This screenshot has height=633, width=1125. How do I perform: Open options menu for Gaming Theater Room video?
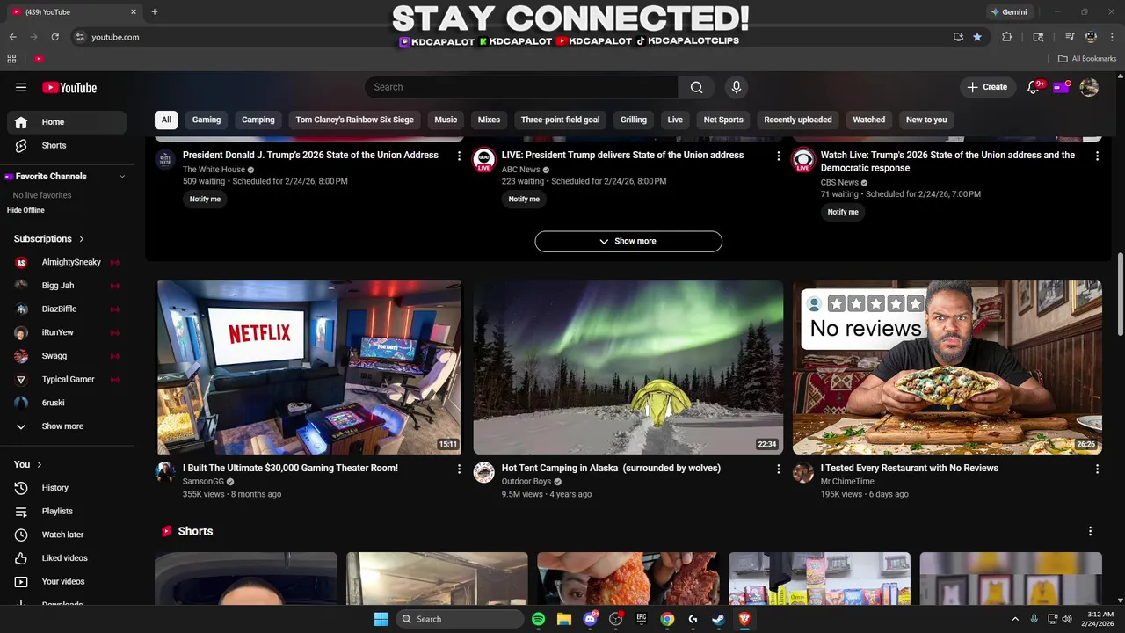(459, 469)
